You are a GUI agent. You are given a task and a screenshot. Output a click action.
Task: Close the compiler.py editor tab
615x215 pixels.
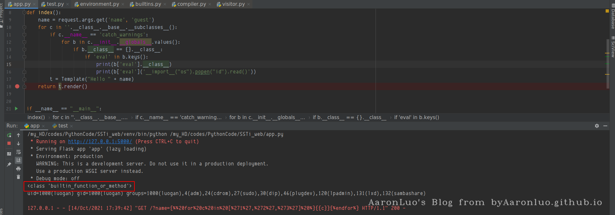210,4
